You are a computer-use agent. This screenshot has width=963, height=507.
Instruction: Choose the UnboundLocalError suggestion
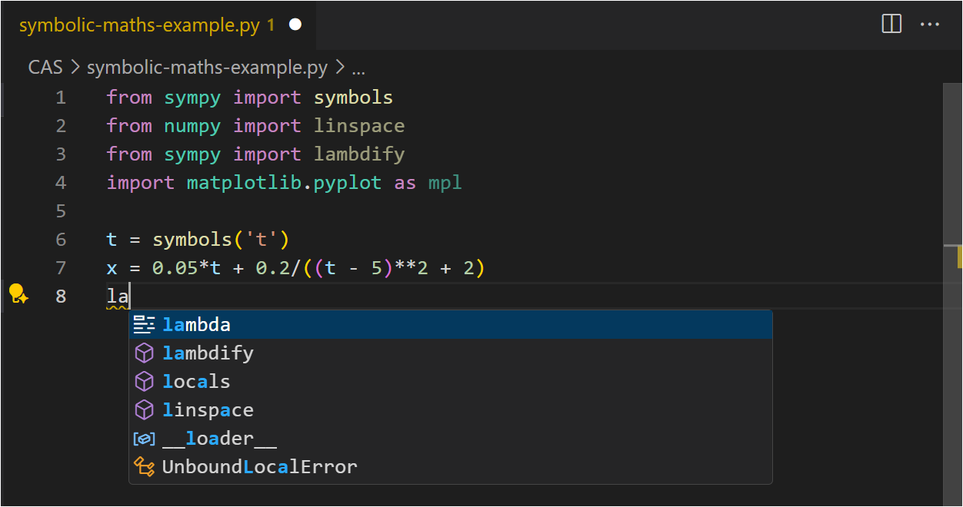coord(451,467)
